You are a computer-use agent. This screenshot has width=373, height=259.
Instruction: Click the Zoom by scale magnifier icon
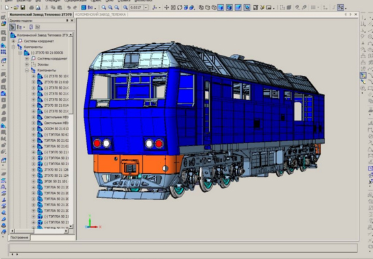(x=125, y=8)
